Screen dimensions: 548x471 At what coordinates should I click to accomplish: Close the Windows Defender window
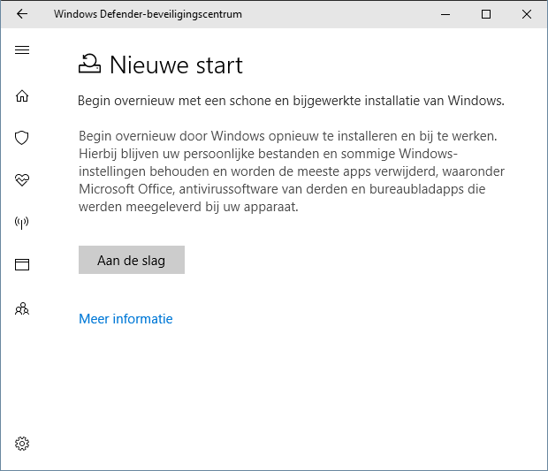click(527, 14)
